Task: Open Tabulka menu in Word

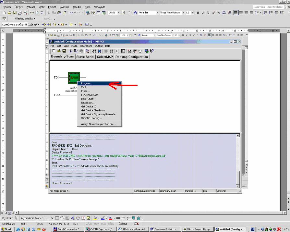Action: tap(77, 7)
